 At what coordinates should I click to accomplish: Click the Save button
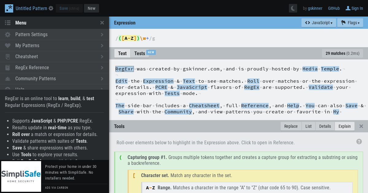(69, 8)
